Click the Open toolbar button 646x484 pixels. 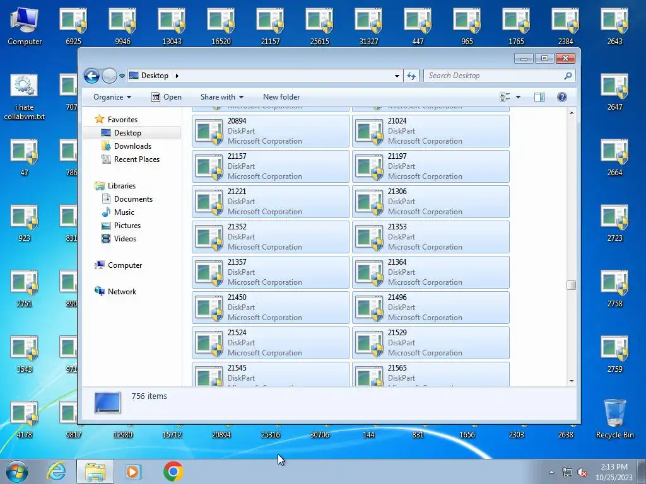coord(167,97)
